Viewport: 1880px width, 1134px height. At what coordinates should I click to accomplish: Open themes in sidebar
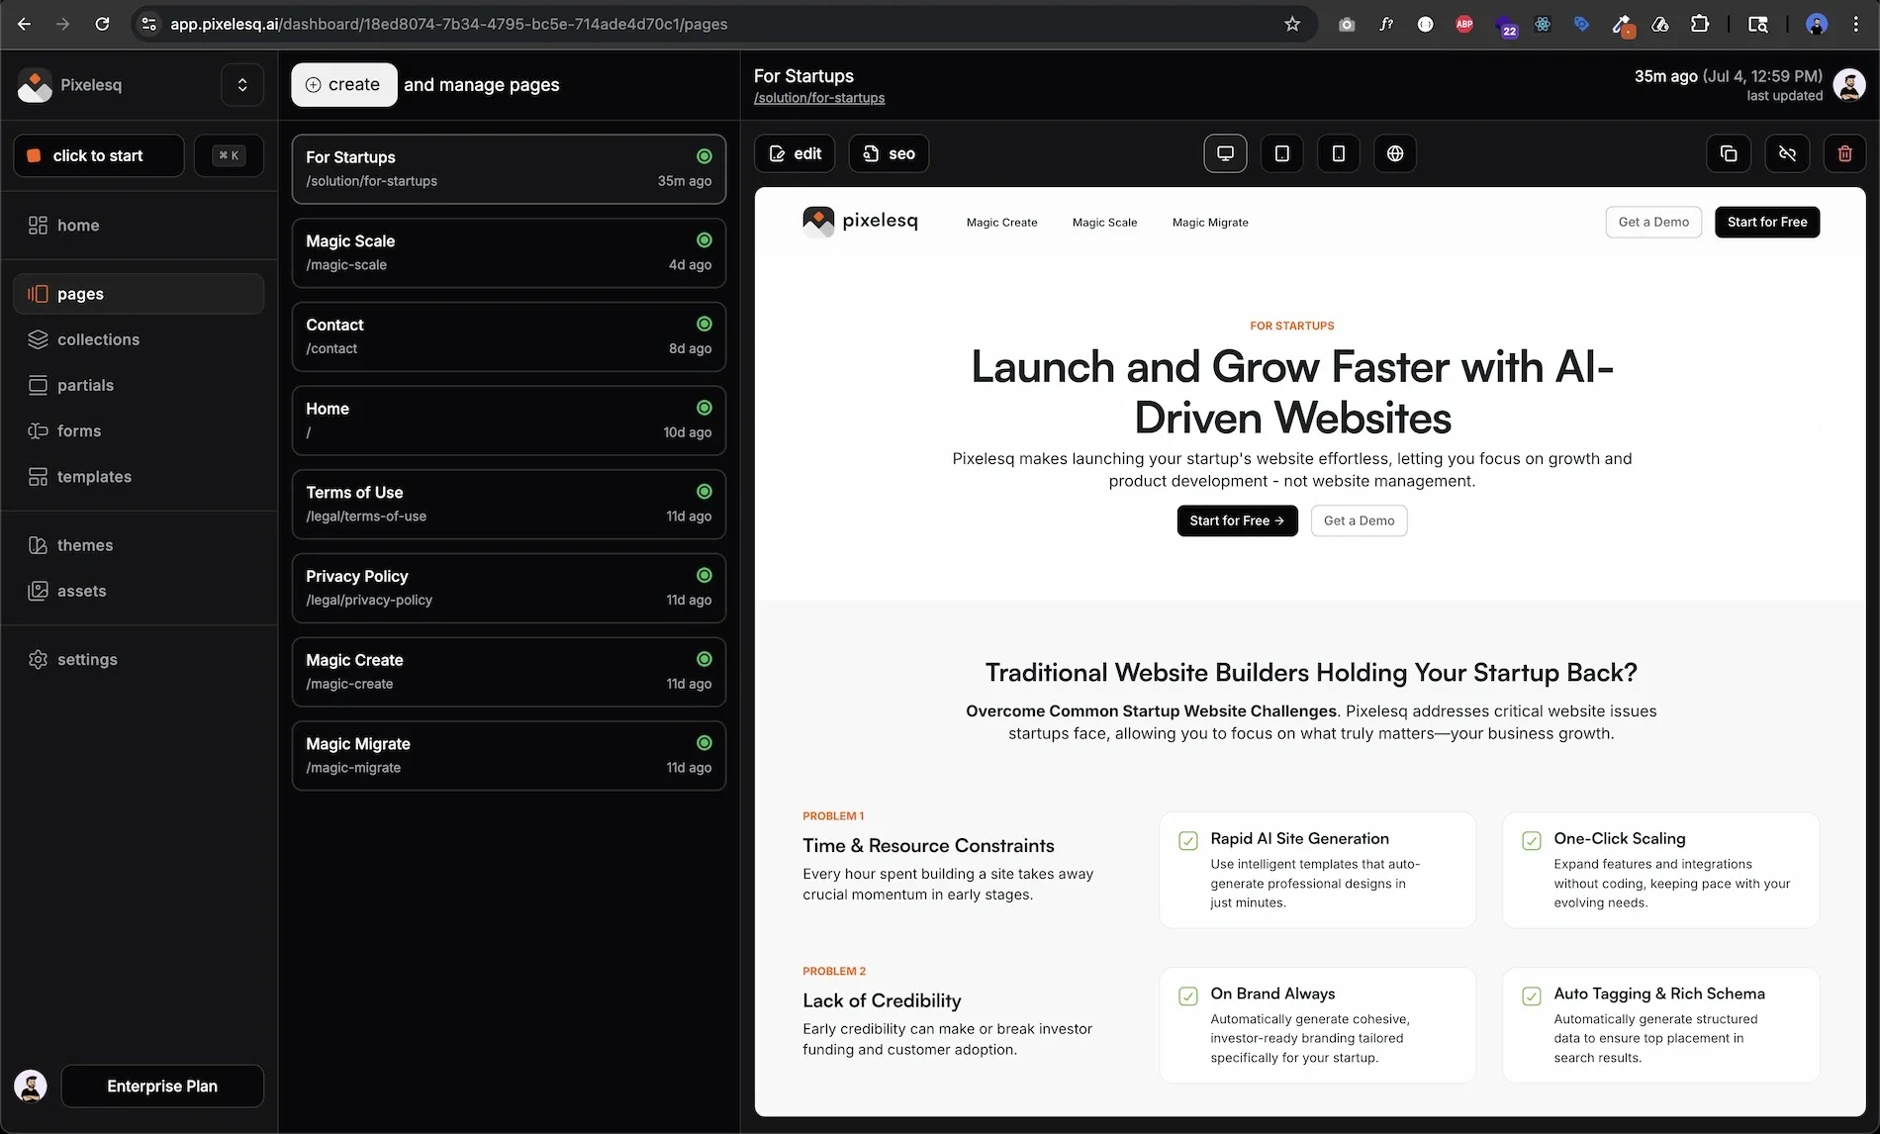pos(139,545)
